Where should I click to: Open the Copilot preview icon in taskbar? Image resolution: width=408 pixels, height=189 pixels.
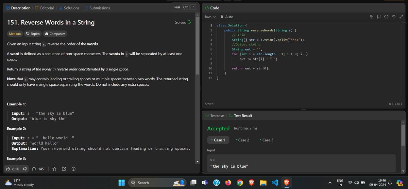pyautogui.click(x=400, y=183)
